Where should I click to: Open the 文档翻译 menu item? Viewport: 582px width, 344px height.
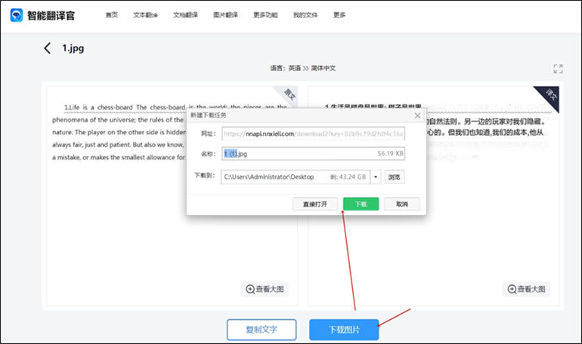click(186, 15)
